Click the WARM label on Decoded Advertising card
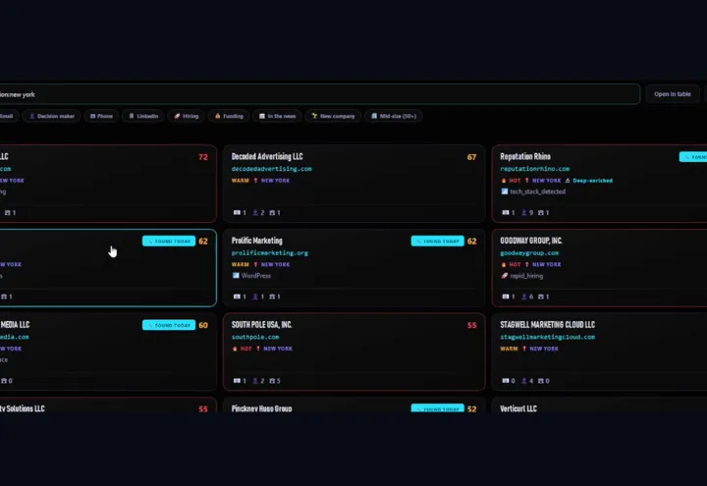 [241, 181]
